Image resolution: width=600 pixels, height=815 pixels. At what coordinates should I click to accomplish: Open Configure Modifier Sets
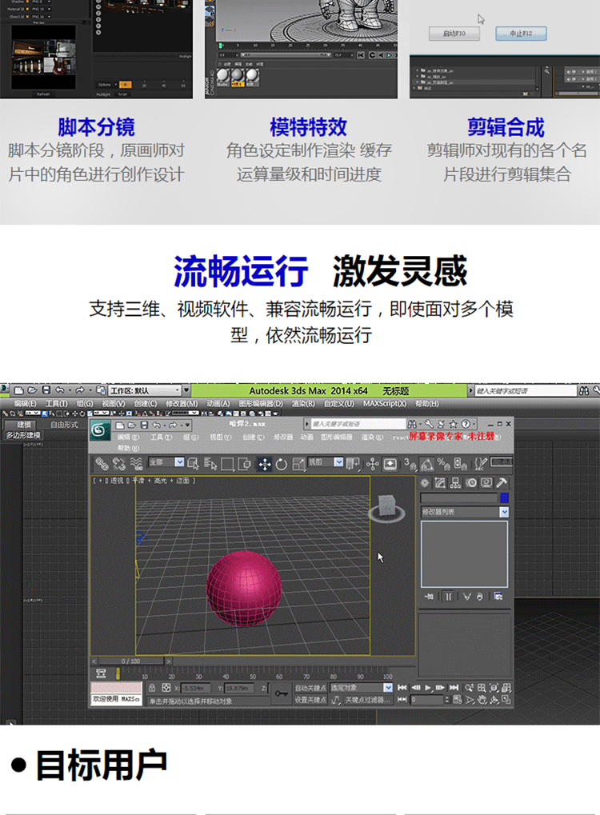(x=498, y=596)
